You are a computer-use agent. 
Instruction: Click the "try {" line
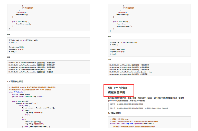[24, 119]
